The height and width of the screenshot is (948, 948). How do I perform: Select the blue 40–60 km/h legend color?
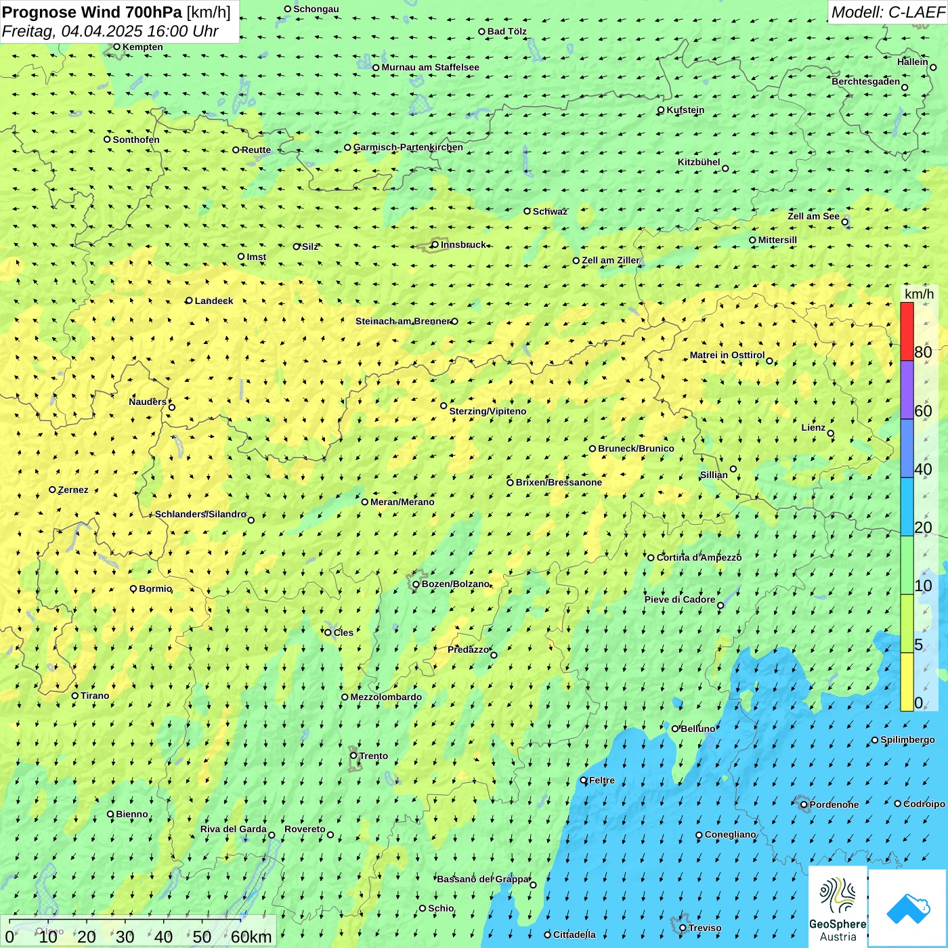[x=907, y=448]
